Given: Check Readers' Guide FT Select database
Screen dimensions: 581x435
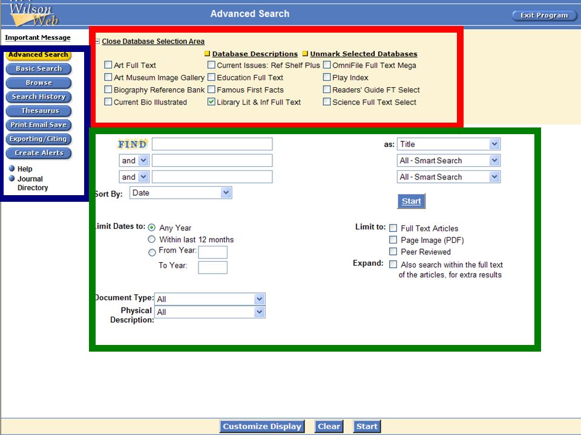Looking at the screenshot, I should (327, 89).
